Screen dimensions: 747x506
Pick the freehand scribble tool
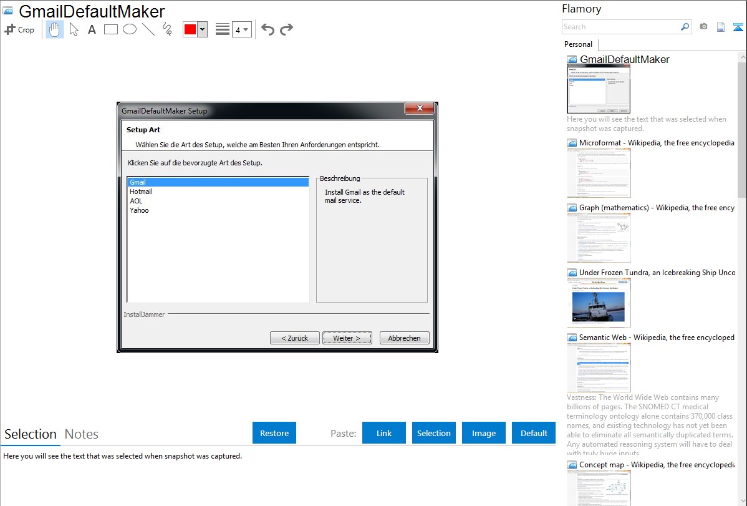tap(167, 29)
